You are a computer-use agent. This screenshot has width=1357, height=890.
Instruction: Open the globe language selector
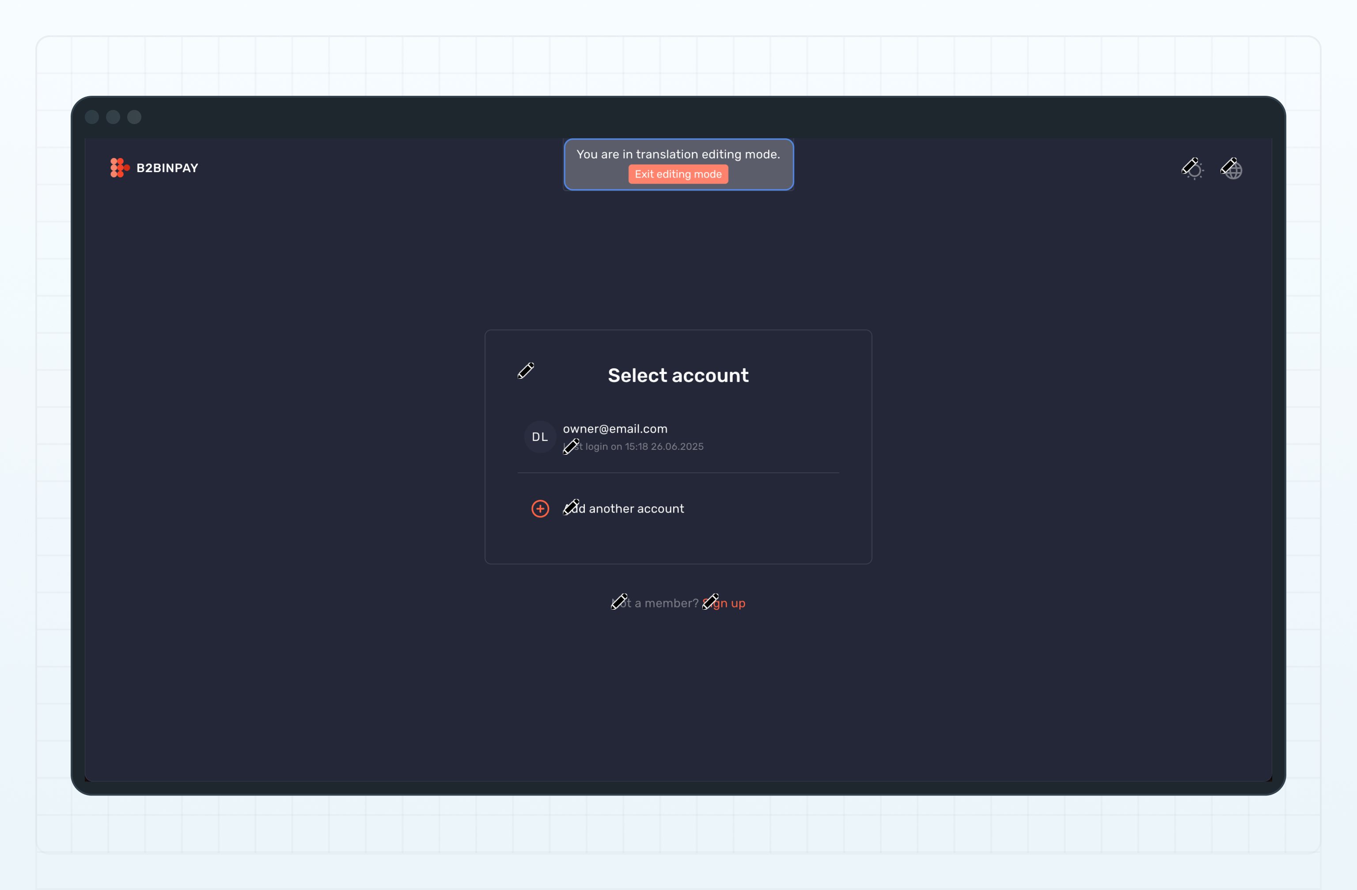coord(1235,172)
